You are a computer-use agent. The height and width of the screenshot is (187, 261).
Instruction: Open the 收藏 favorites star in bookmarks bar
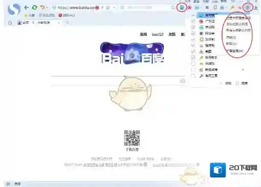pos(29,15)
